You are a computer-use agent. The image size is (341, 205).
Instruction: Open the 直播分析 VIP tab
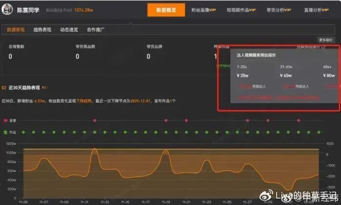[x=316, y=10]
